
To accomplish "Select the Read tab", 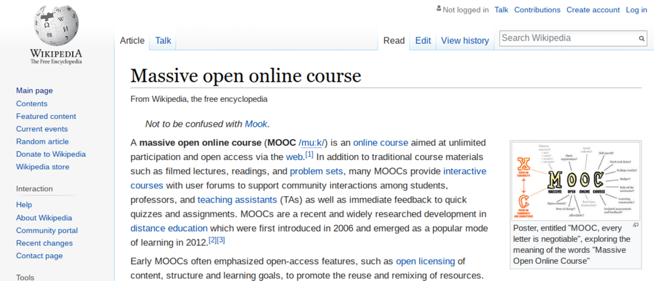I will tap(394, 41).
